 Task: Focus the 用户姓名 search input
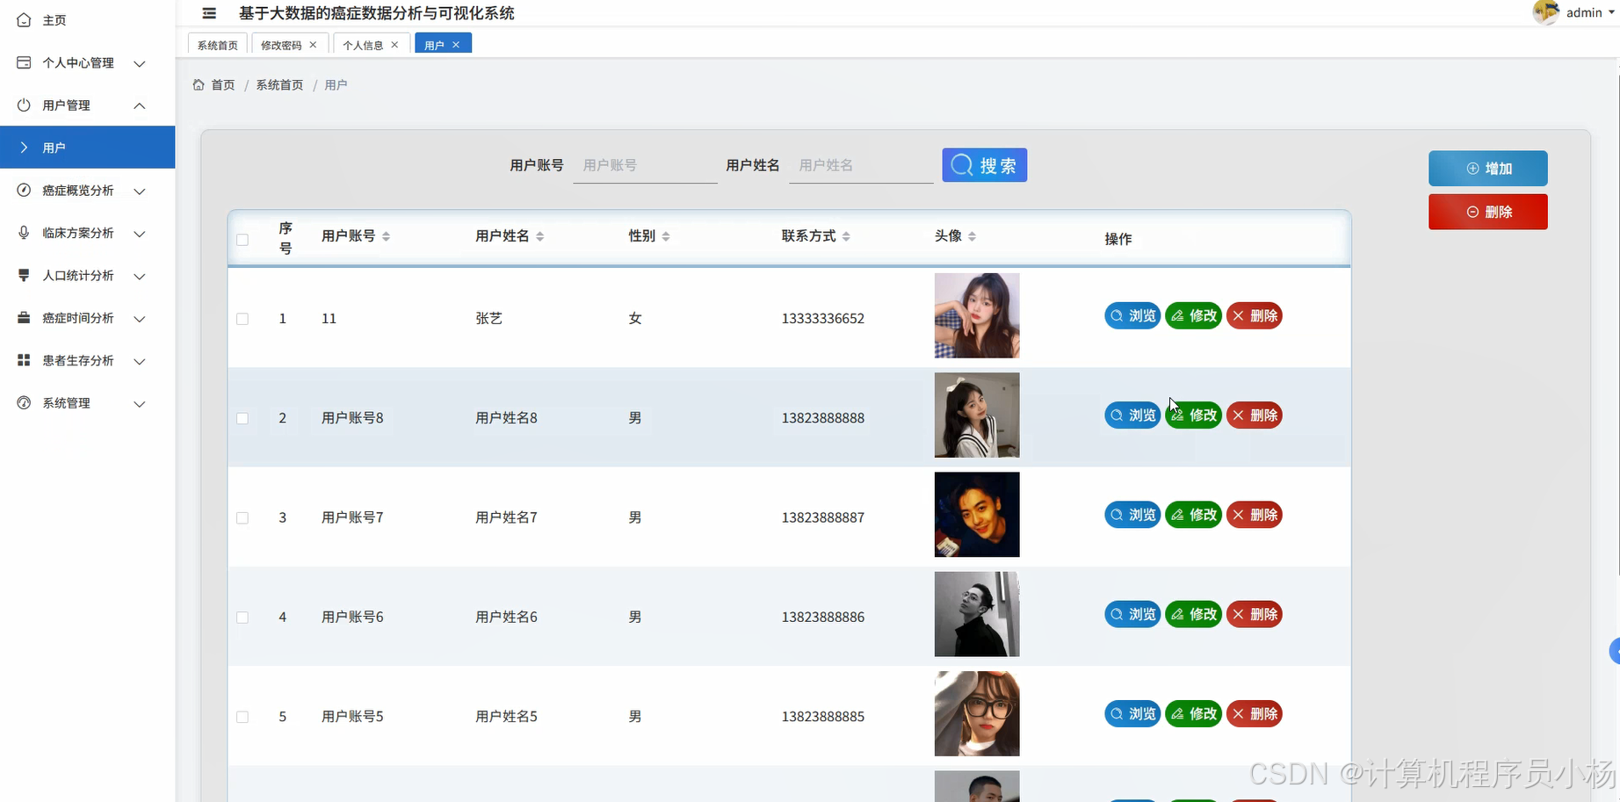[861, 165]
